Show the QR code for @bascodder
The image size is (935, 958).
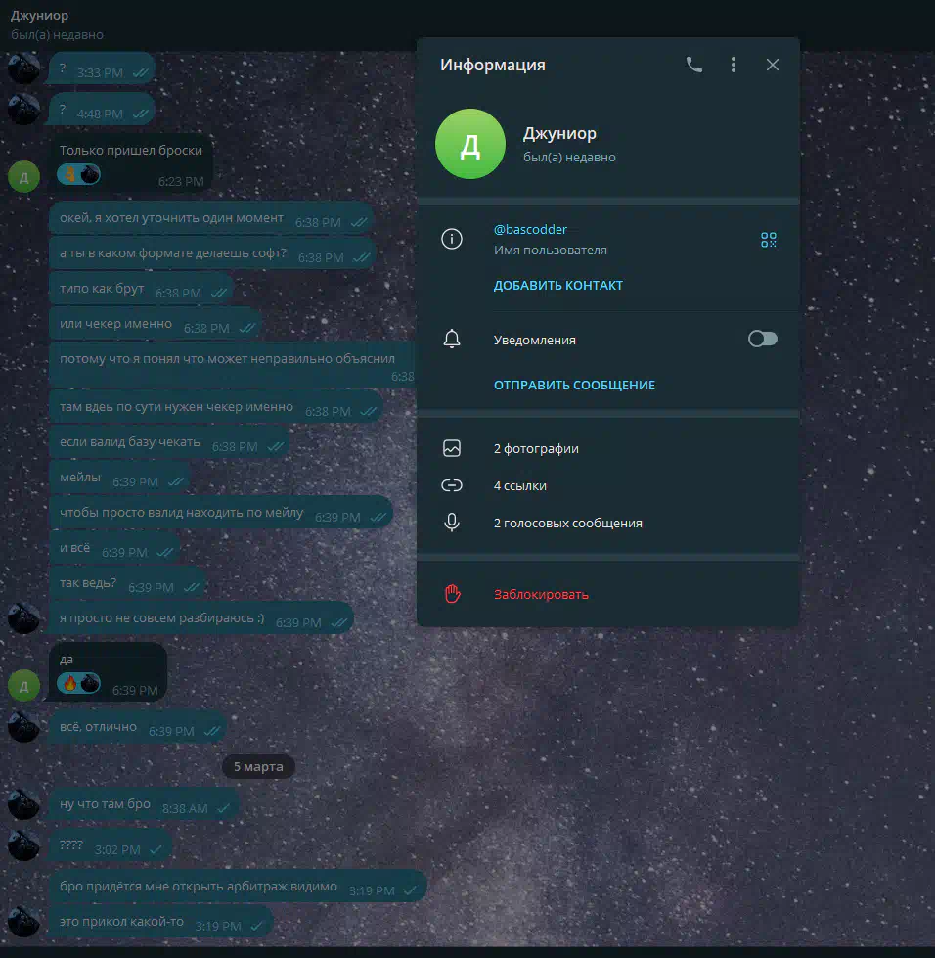(769, 240)
